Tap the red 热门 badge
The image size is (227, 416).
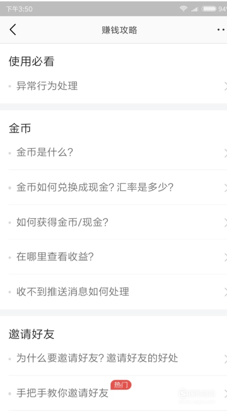click(121, 385)
